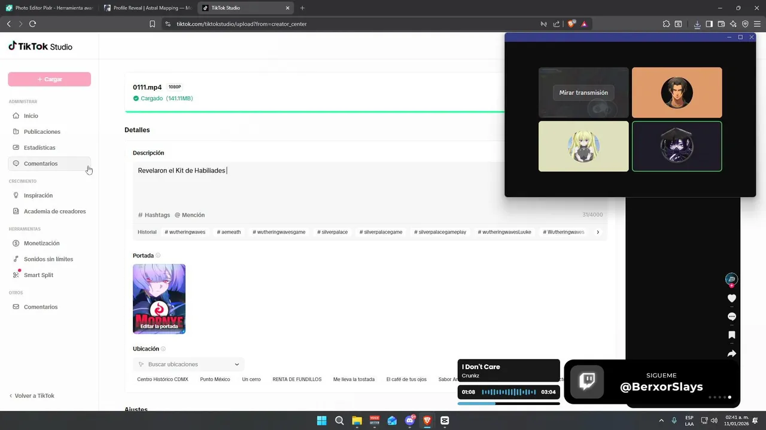Select El café de tus ojos location
Viewport: 766px width, 430px height.
(406, 379)
